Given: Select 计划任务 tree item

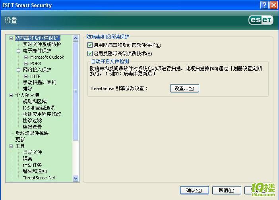Looking at the screenshot, I should 32,165.
